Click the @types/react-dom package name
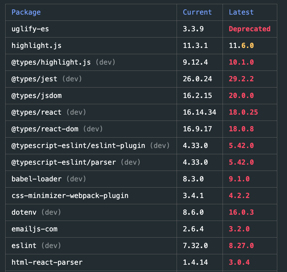Screen dimensions: 287x272 point(45,129)
